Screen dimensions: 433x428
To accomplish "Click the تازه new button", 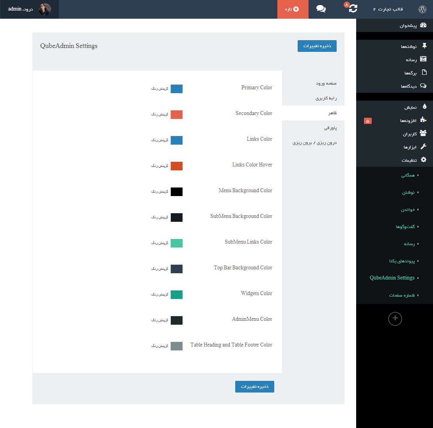I will click(293, 9).
